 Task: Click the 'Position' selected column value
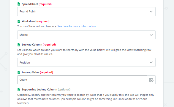pyautogui.click(x=25, y=62)
